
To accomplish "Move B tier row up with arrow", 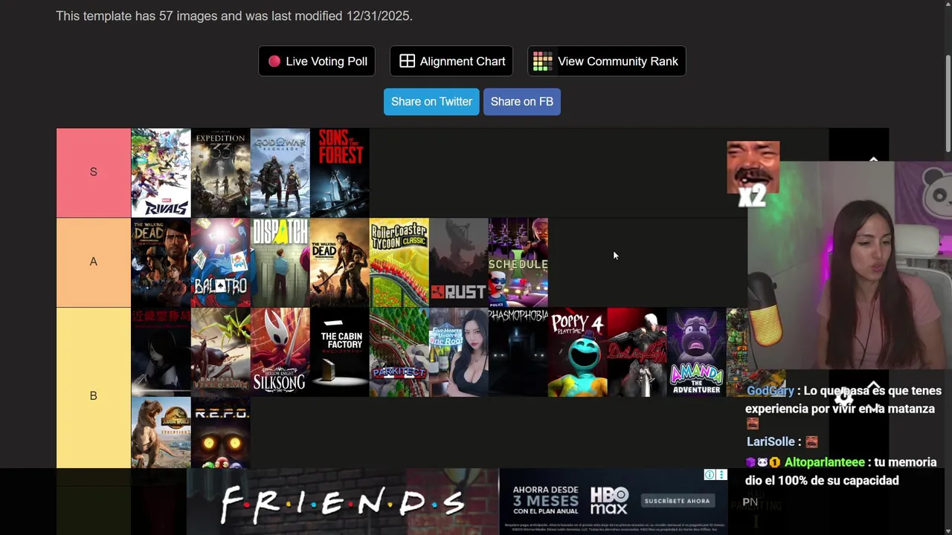I will point(874,384).
